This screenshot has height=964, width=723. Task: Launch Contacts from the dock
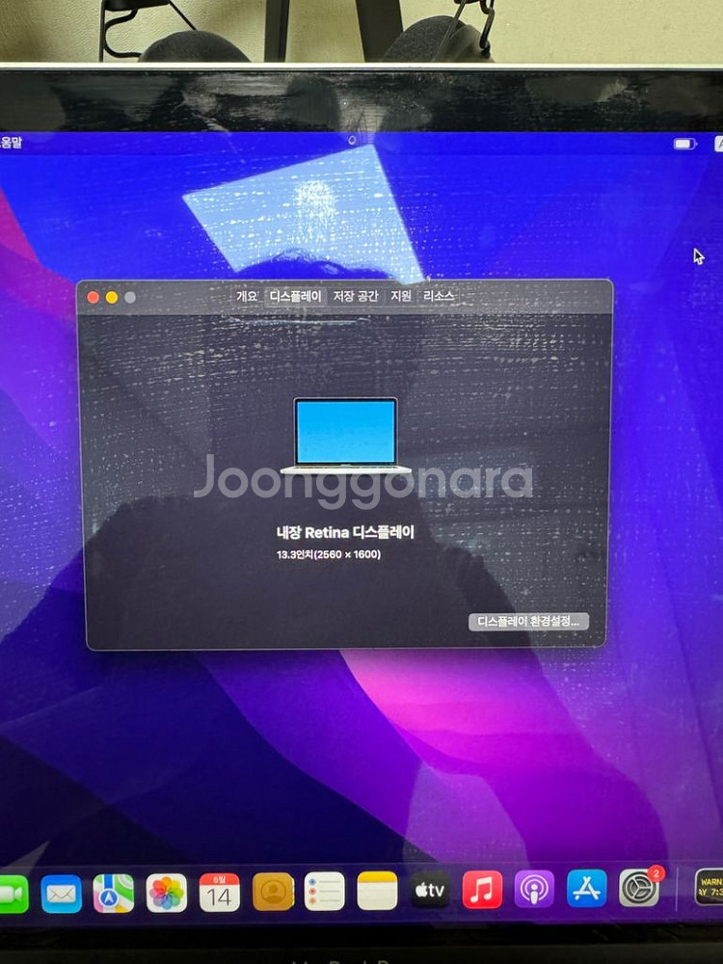(273, 892)
